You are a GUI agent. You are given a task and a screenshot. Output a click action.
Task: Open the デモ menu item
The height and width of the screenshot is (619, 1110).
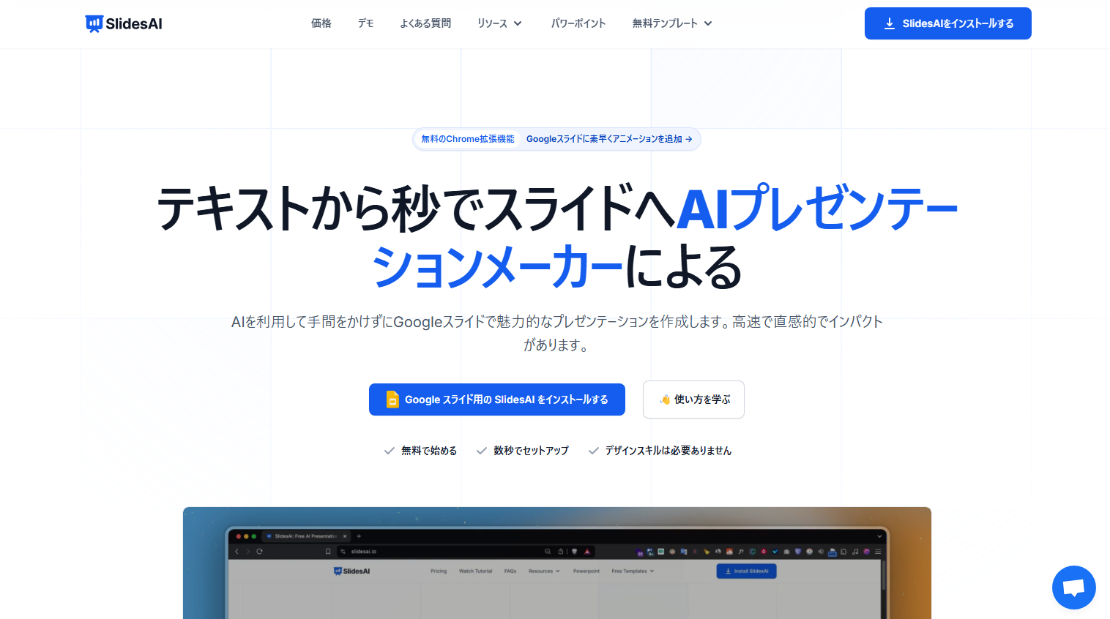[x=366, y=23]
